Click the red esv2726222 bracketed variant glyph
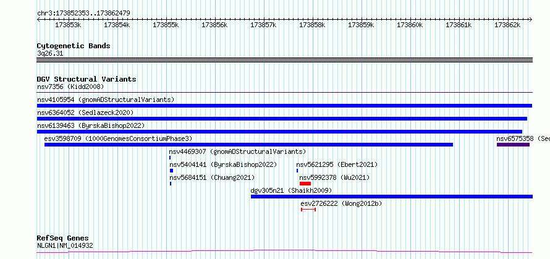Image resolution: width=550 pixels, height=259 pixels. (308, 210)
